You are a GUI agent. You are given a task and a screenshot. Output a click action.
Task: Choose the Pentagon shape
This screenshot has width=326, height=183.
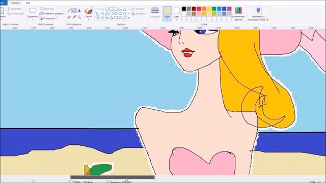[107, 14]
